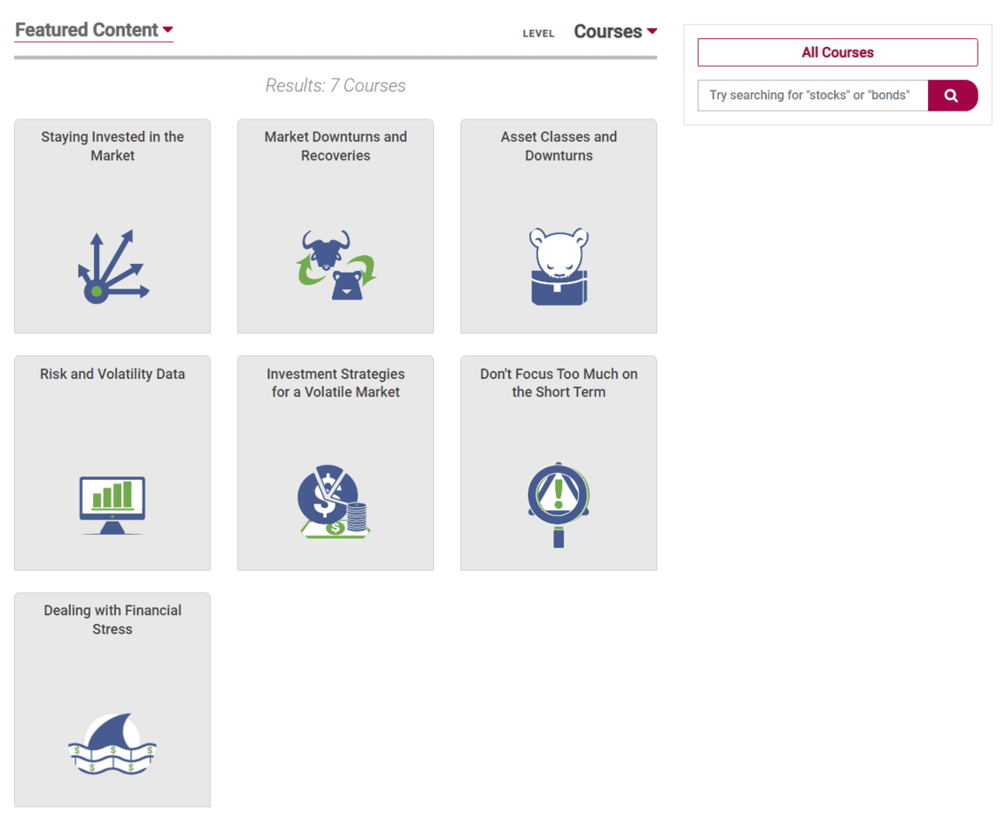
Task: Click the red arrow next to Courses
Action: [652, 31]
